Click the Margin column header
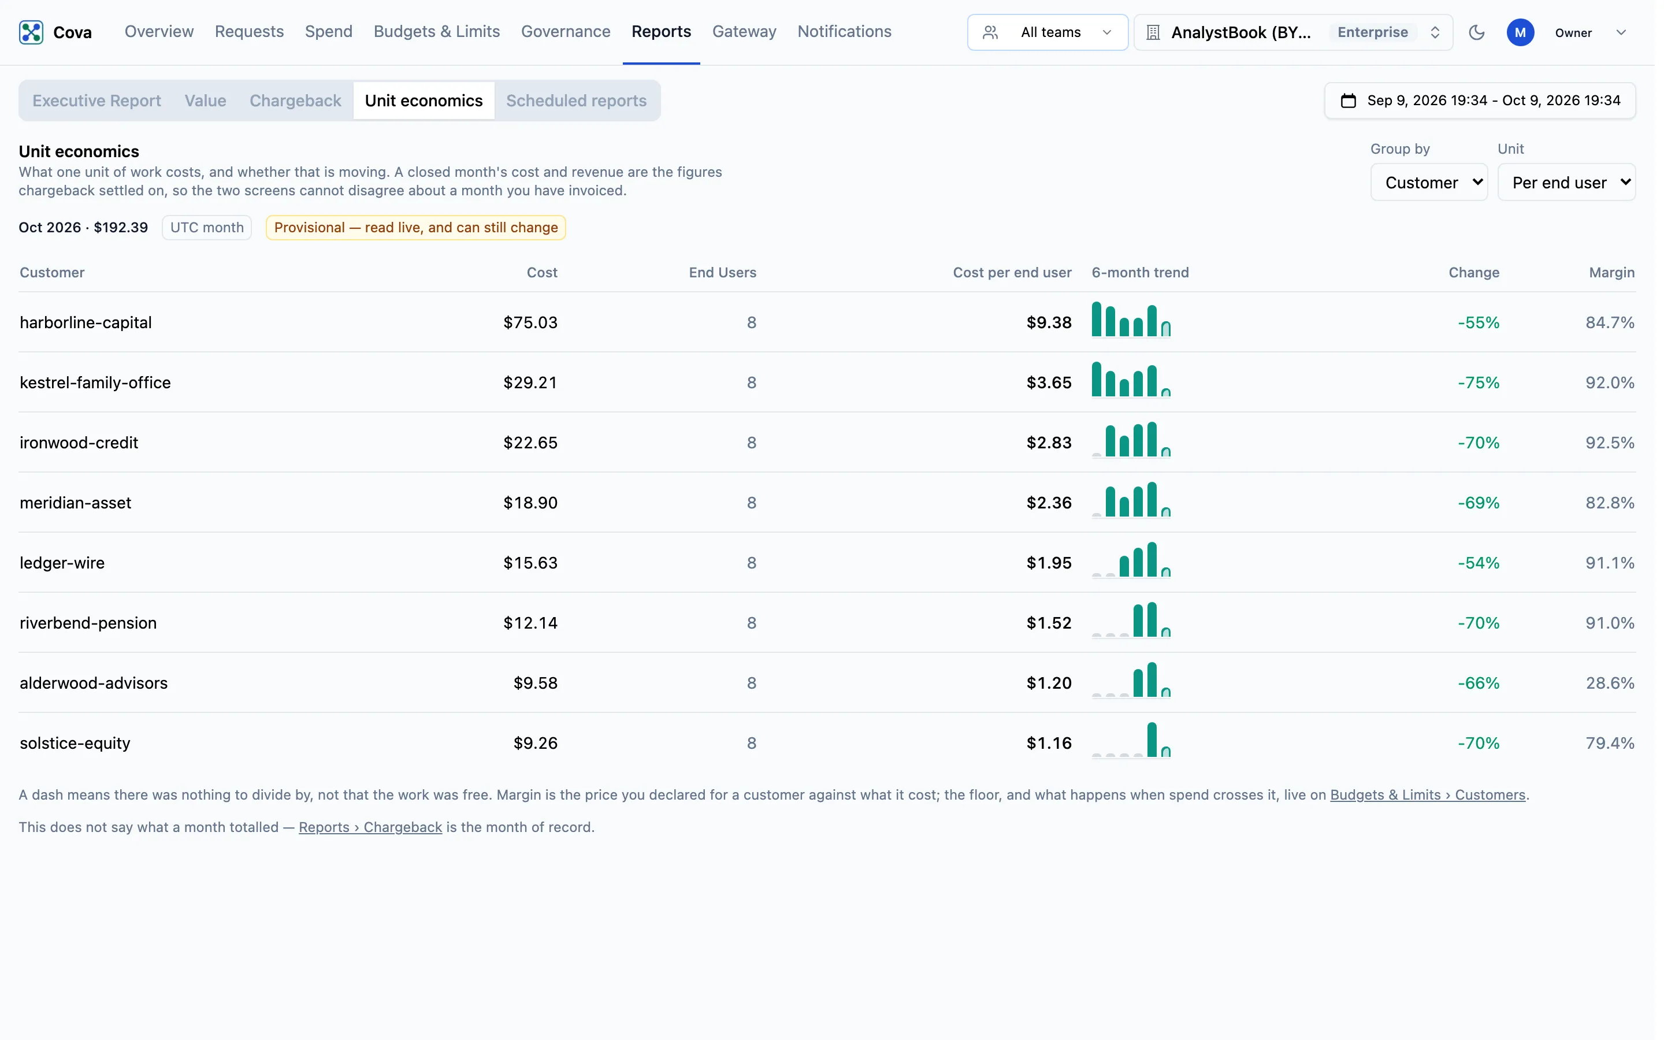This screenshot has width=1664, height=1040. pos(1611,272)
